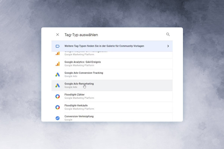Click the Floodlight-Verkäufe icon
224x149 pixels.
click(x=57, y=107)
